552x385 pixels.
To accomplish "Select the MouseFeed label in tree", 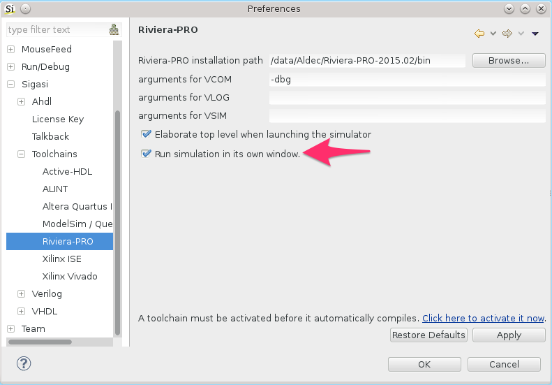I will (x=47, y=49).
